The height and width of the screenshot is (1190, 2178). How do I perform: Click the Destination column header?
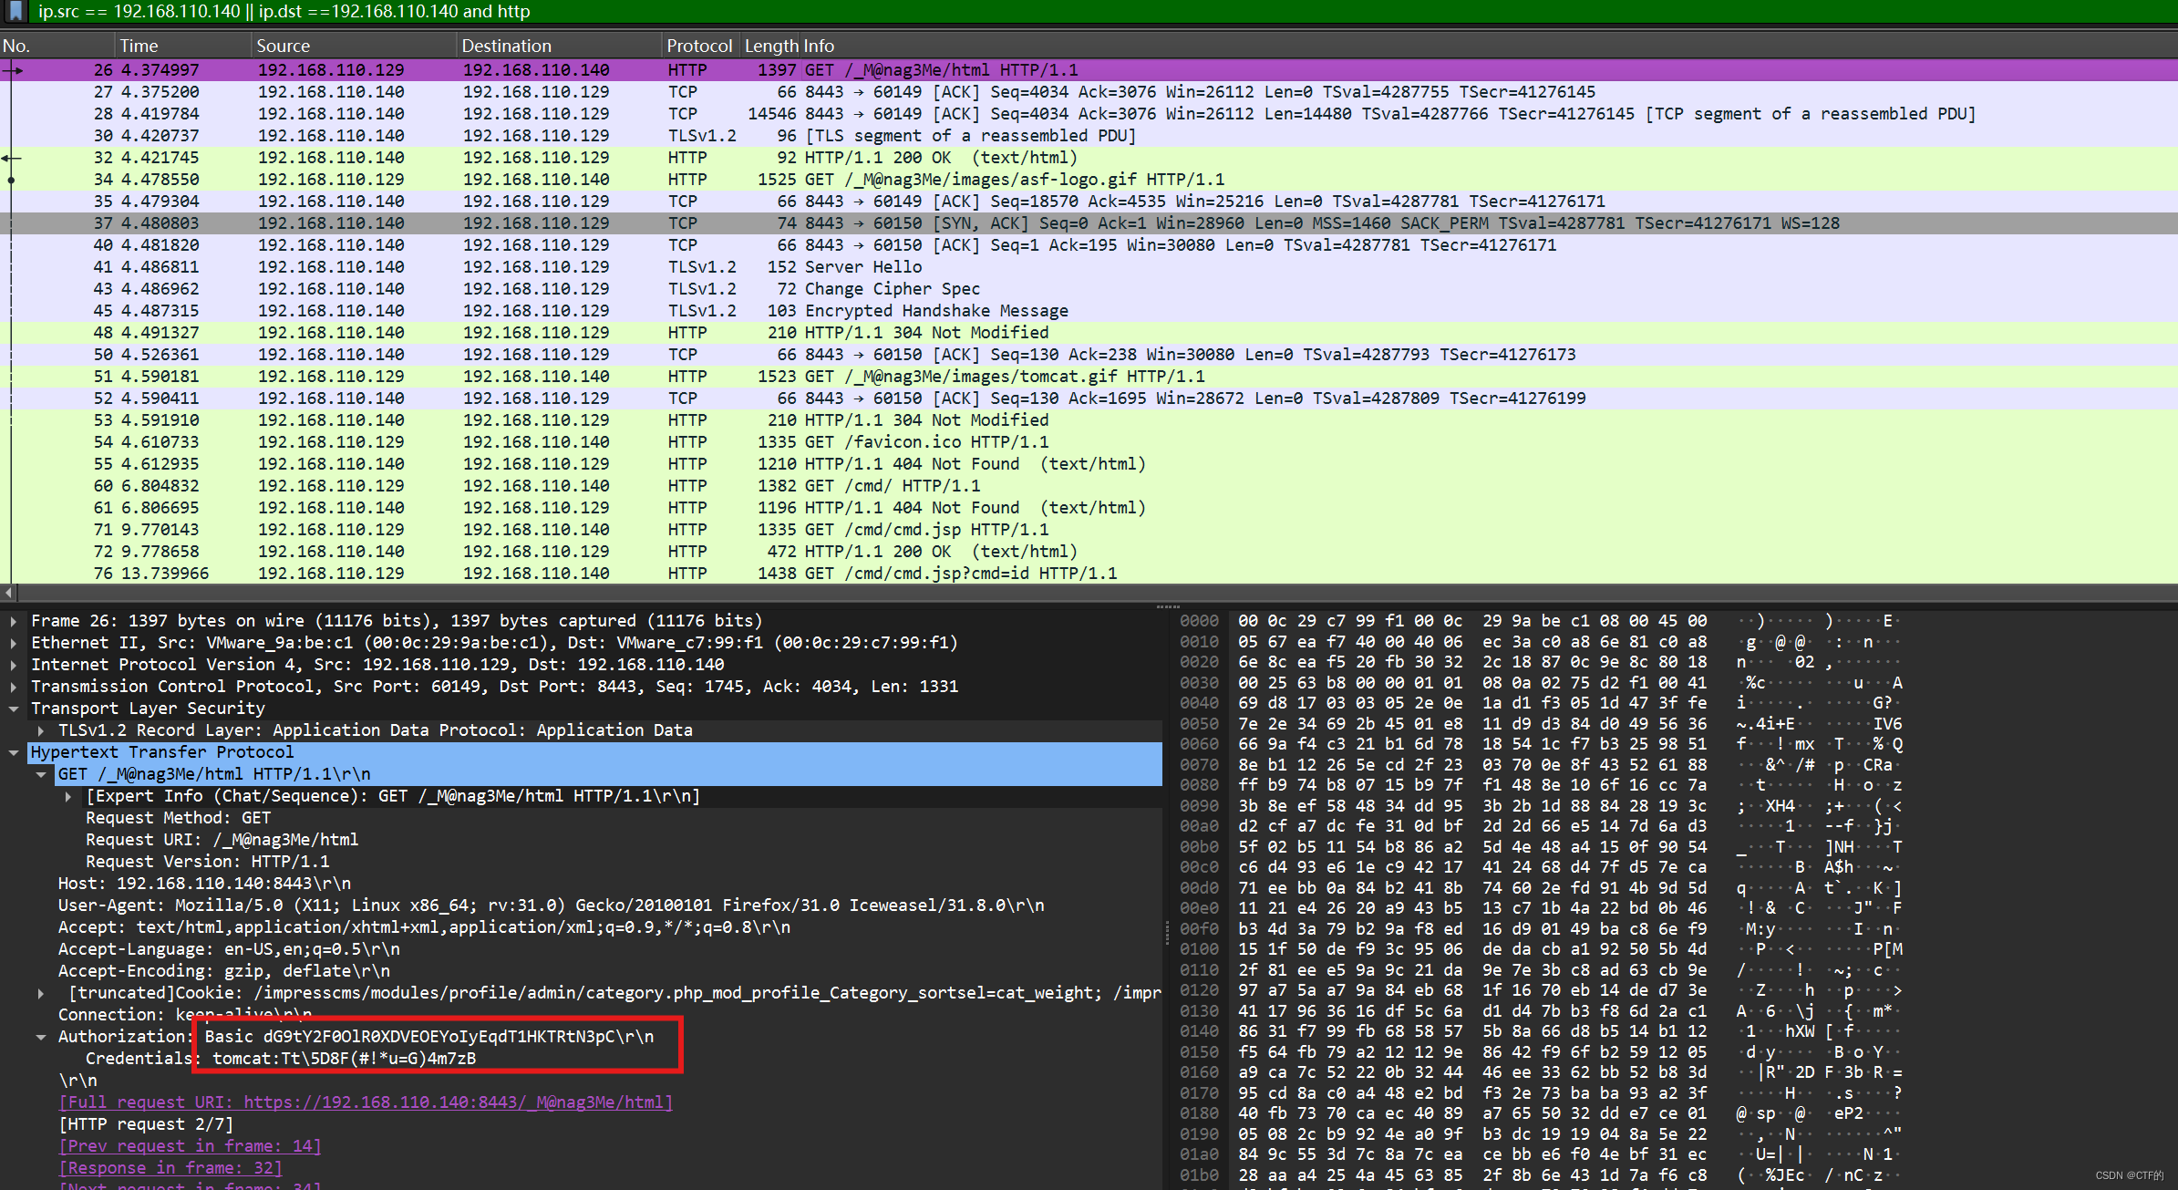pyautogui.click(x=506, y=46)
